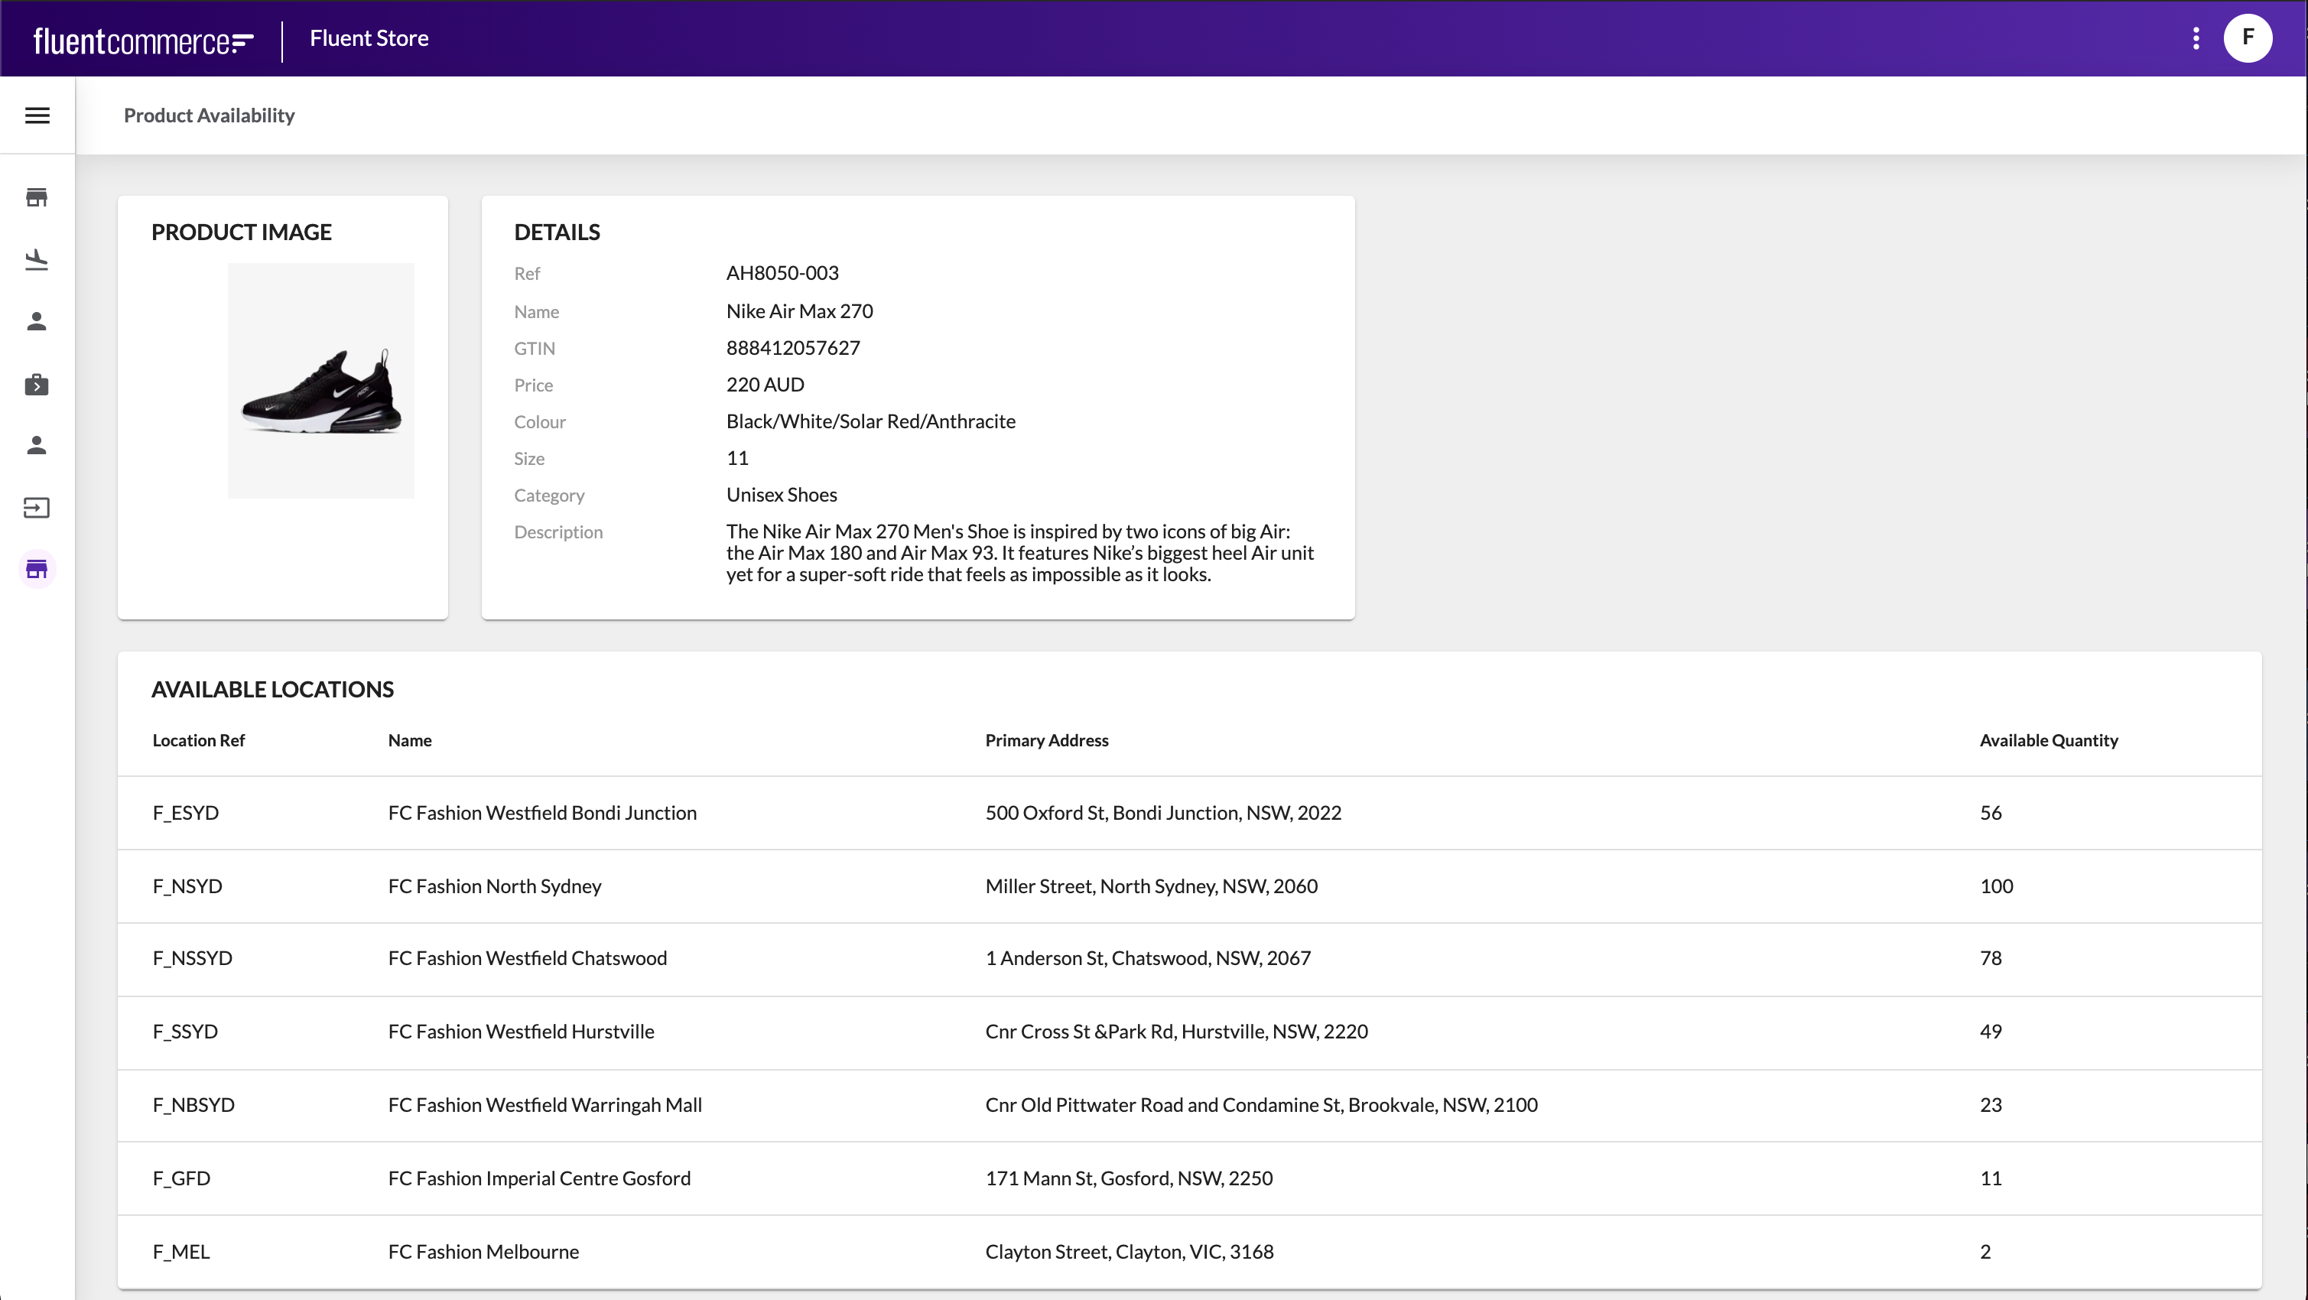2308x1300 pixels.
Task: Click person icon below the airplane icon
Action: pyautogui.click(x=37, y=322)
